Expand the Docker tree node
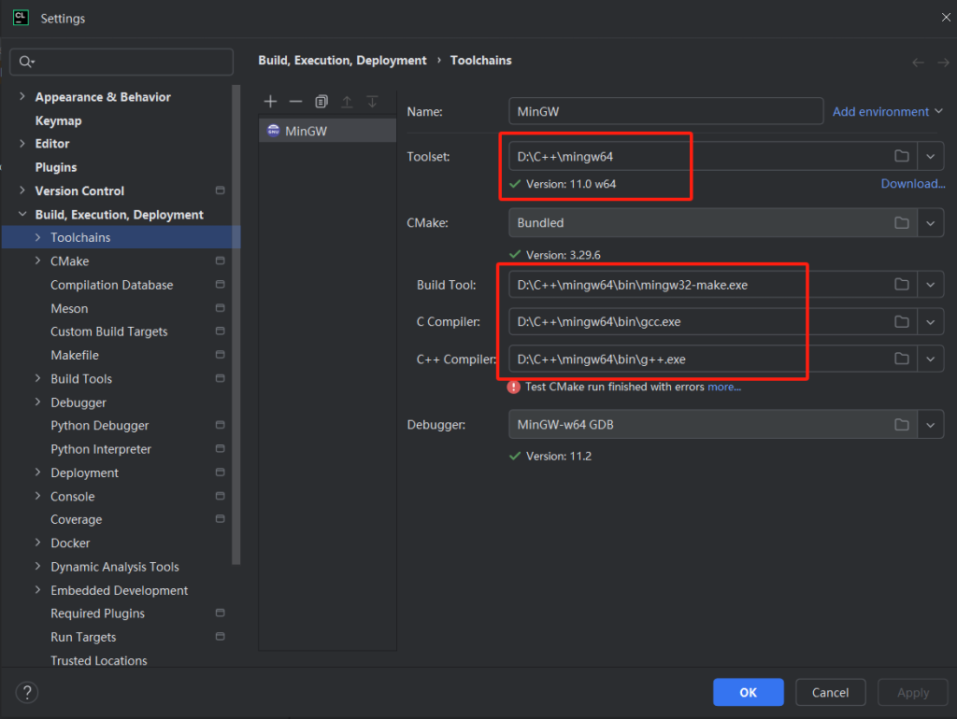This screenshot has height=719, width=957. 37,543
